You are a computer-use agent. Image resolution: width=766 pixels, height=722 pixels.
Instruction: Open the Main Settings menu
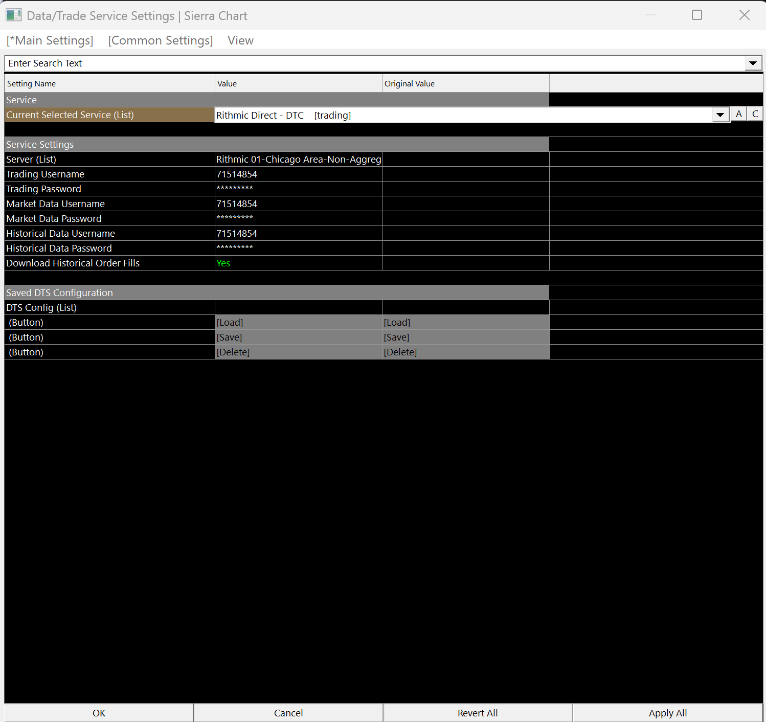tap(50, 40)
